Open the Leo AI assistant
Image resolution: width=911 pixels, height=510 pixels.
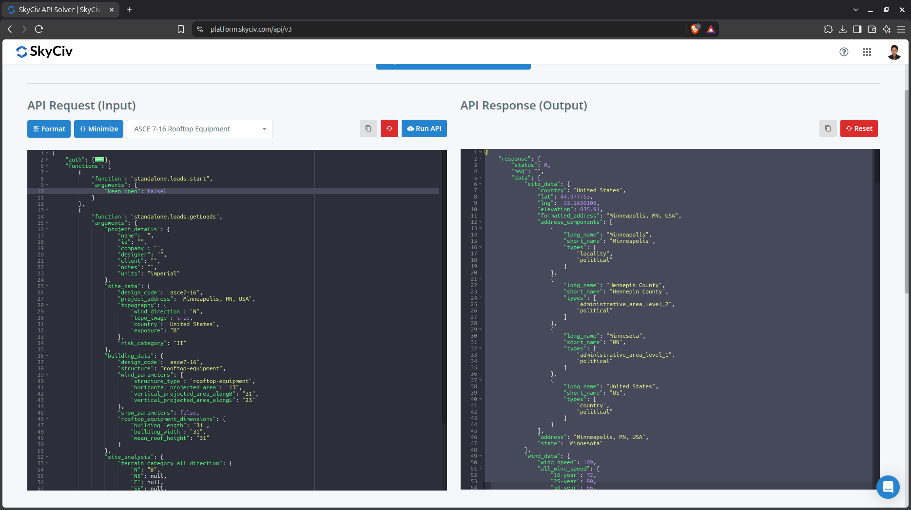click(887, 29)
